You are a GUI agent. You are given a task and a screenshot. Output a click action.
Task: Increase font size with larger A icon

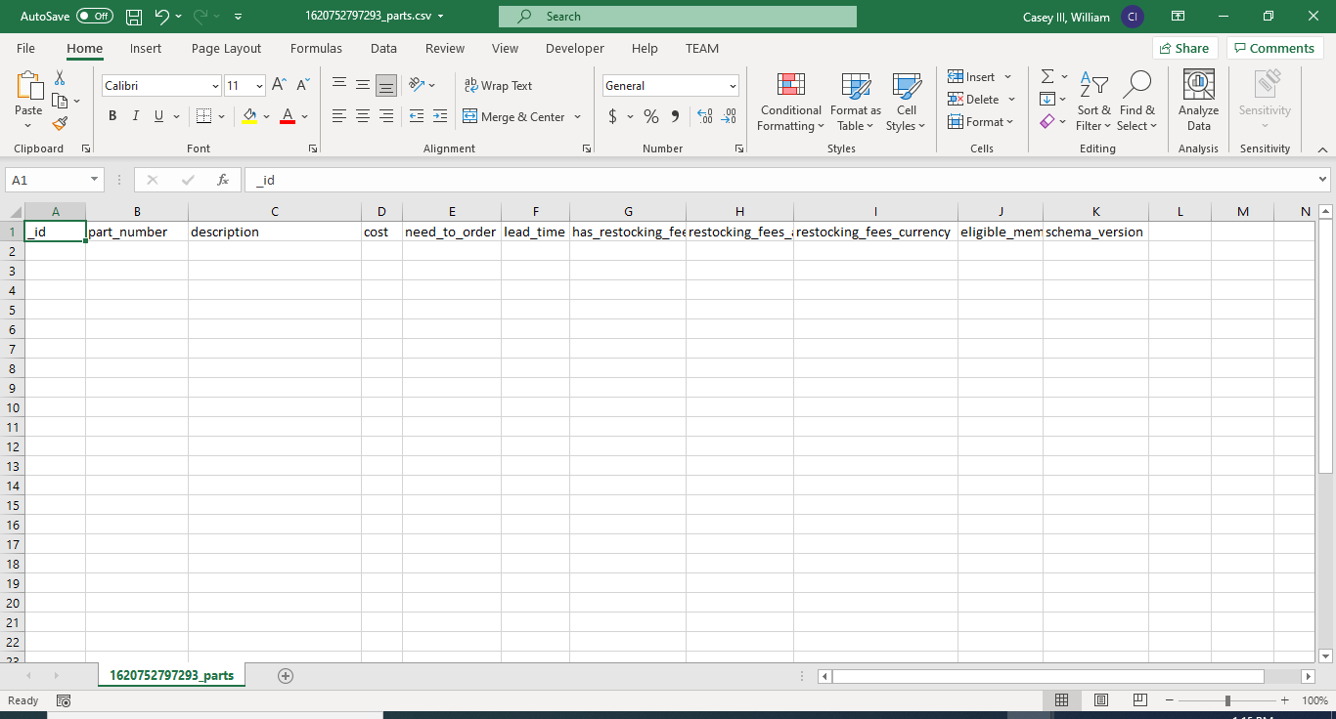279,86
